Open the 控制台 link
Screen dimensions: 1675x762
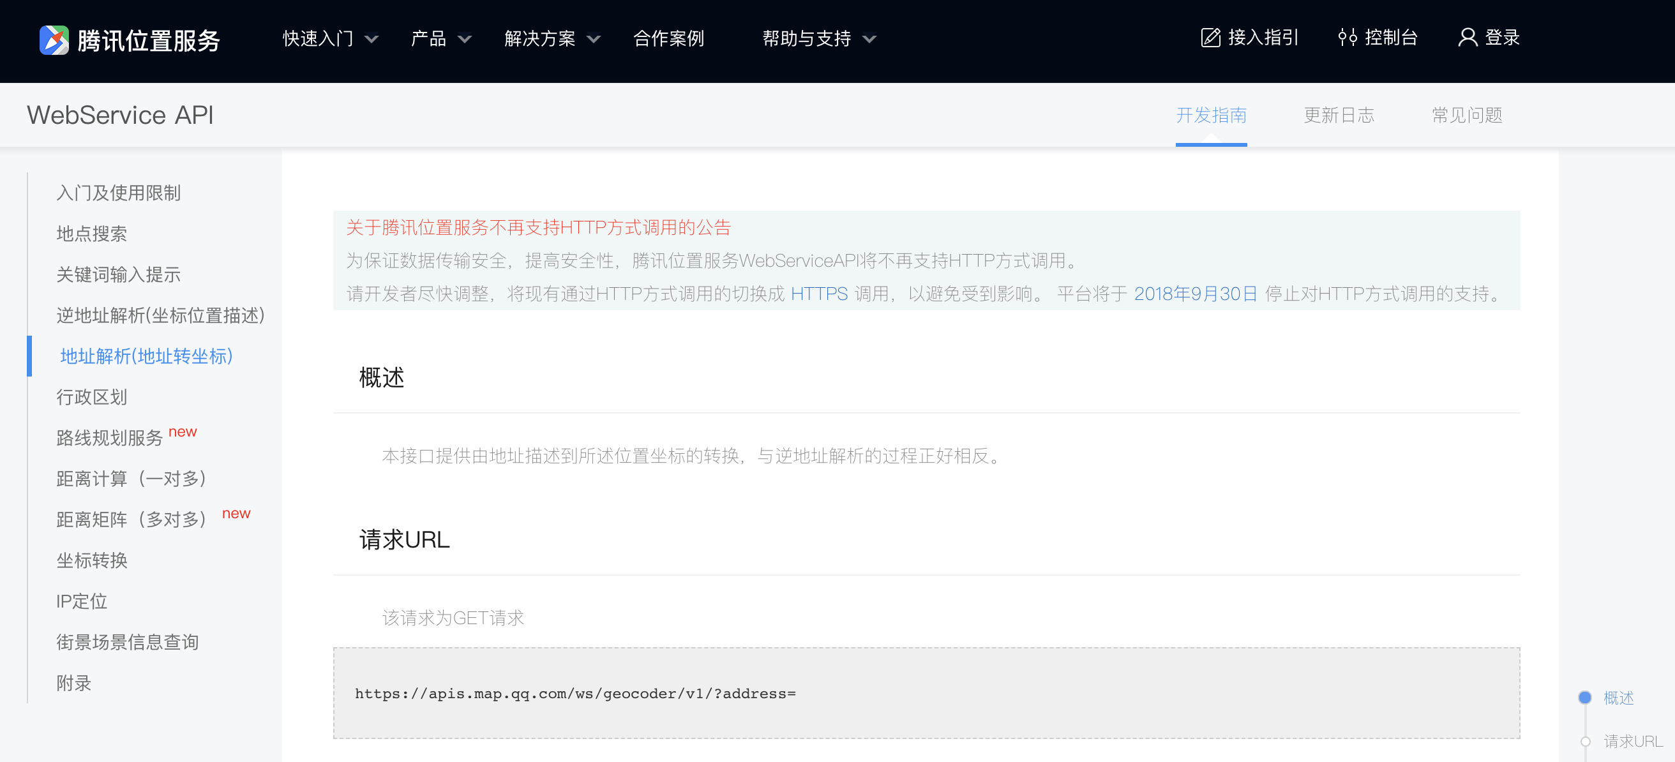tap(1391, 38)
